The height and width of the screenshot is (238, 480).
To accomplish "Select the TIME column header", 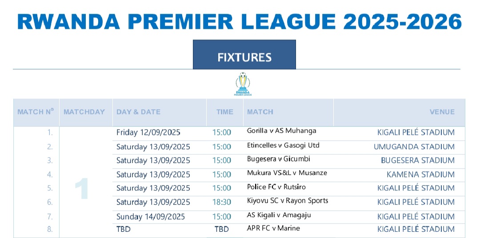I will coord(224,112).
